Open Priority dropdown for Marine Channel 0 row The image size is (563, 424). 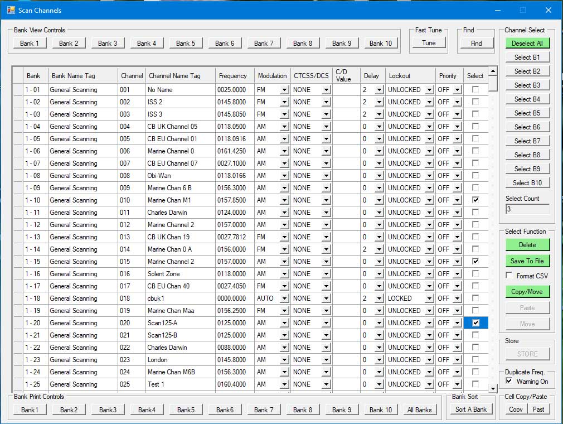point(457,151)
